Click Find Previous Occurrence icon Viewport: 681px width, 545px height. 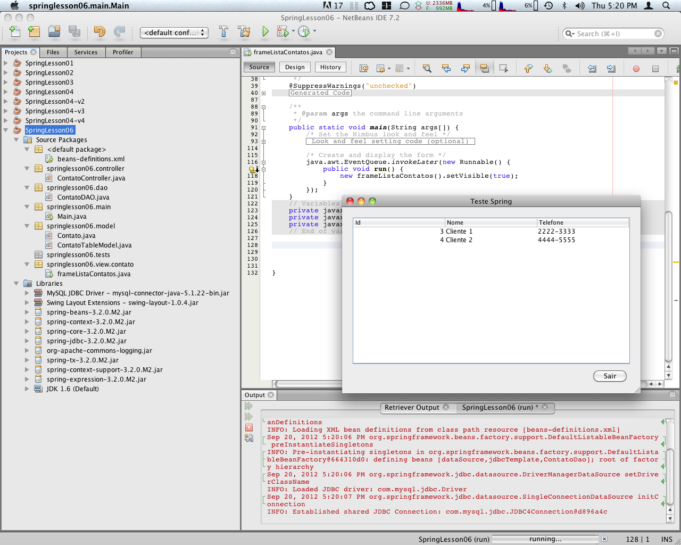(x=446, y=68)
